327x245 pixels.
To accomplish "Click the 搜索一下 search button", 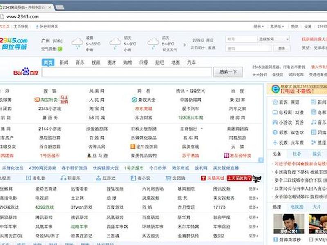I will [x=228, y=72].
